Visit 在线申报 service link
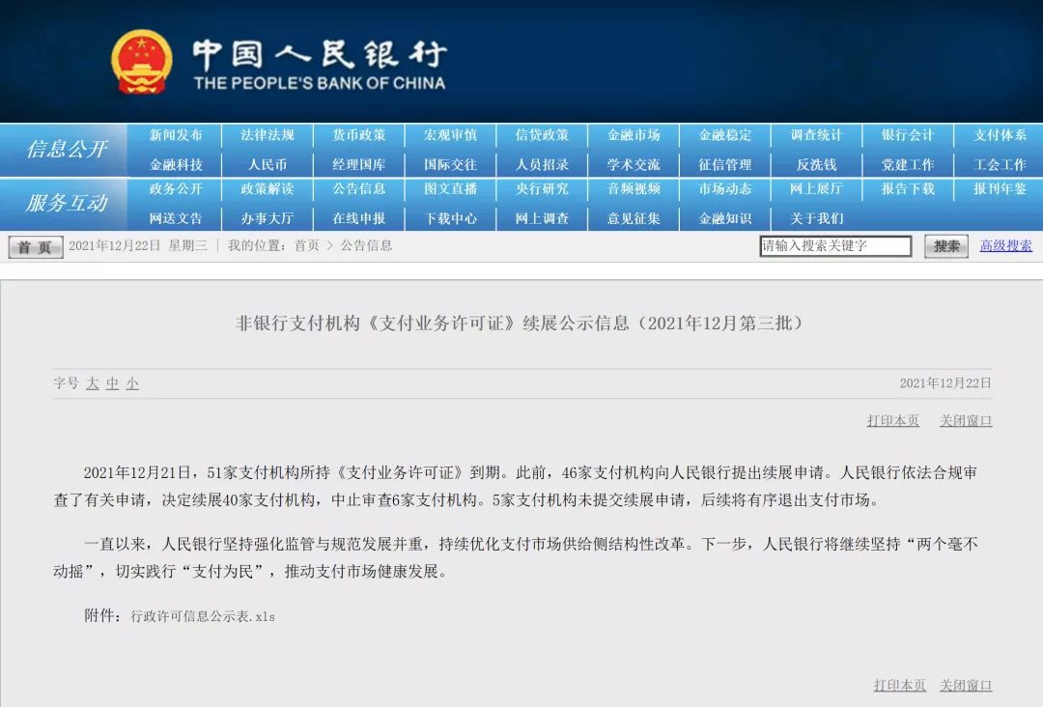Image resolution: width=1043 pixels, height=707 pixels. pyautogui.click(x=359, y=218)
